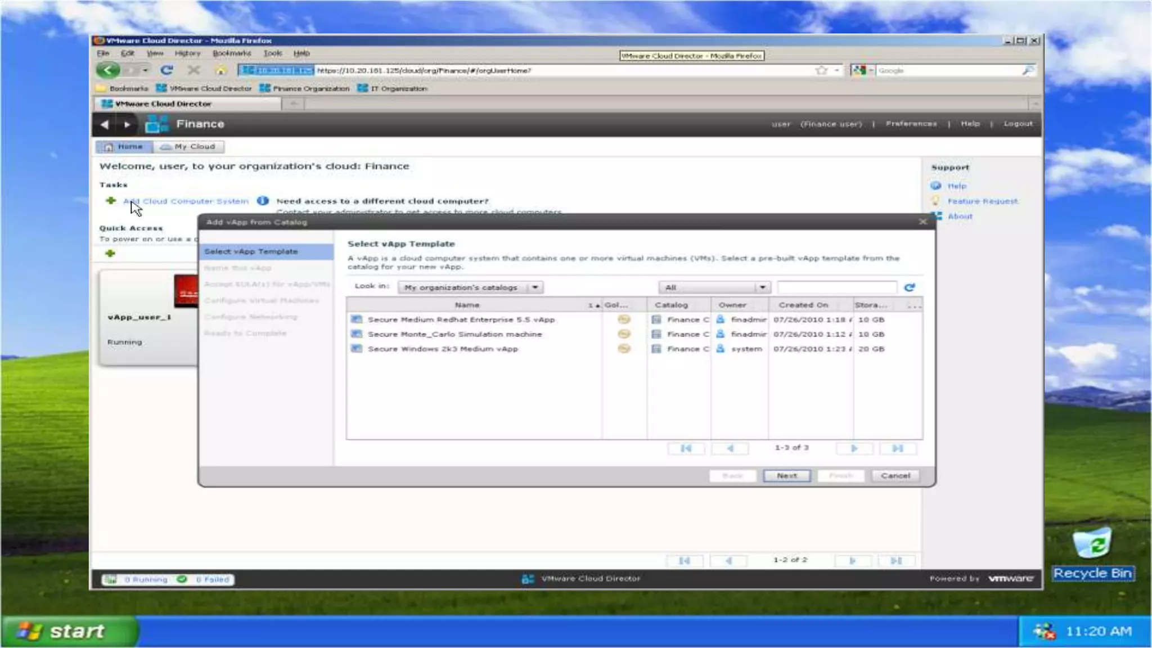The image size is (1152, 648).
Task: Open the Bookmarks menu
Action: (x=232, y=53)
